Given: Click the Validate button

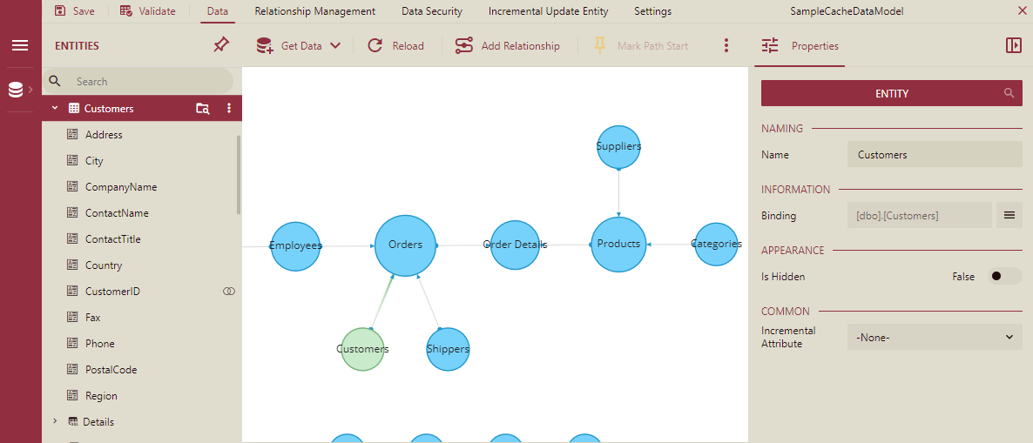Looking at the screenshot, I should click(x=148, y=11).
